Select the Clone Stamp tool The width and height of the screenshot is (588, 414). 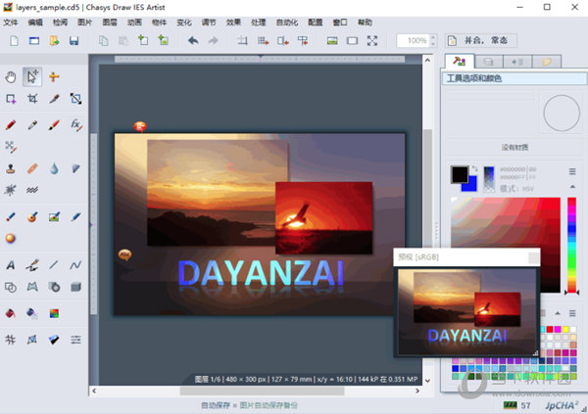[11, 168]
